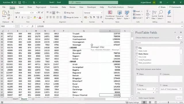The image size is (184, 104).
Task: Open the General number format dropdown
Action: (101, 13)
